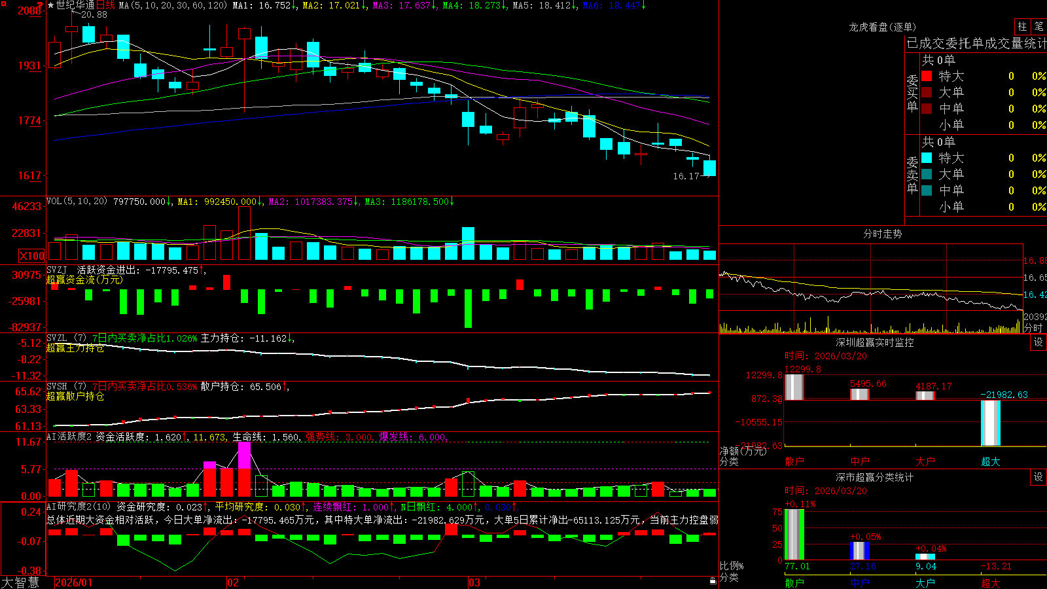1047x589 pixels.
Task: Click dark red 大单 buy order swatch
Action: [927, 92]
